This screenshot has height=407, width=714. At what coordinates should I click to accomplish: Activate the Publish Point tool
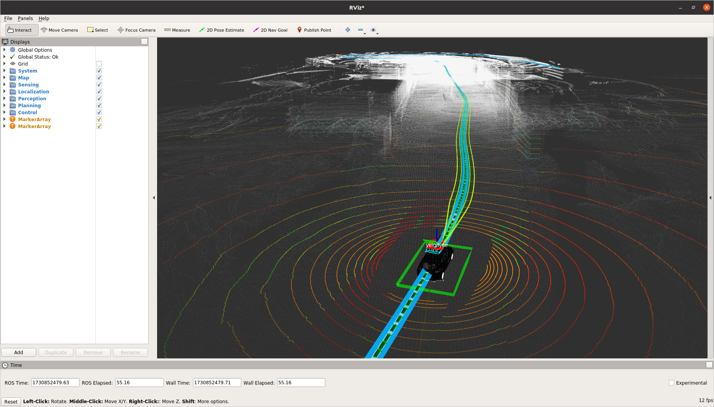tap(314, 30)
